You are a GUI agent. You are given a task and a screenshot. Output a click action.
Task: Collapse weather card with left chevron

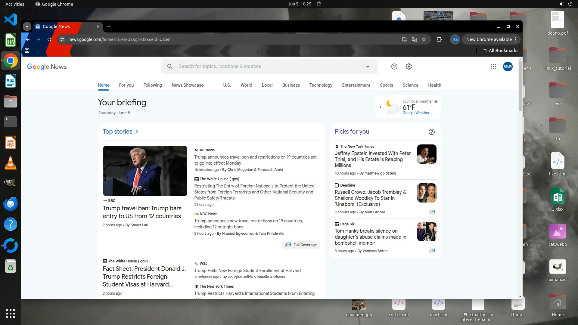(x=381, y=107)
